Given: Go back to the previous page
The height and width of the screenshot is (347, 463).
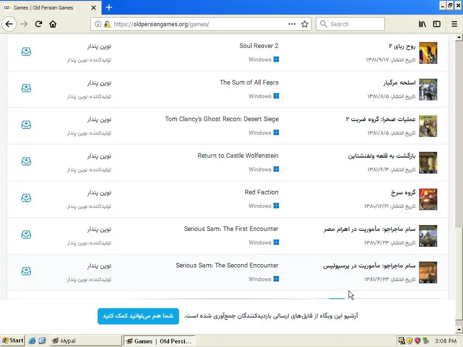Looking at the screenshot, I should (9, 24).
